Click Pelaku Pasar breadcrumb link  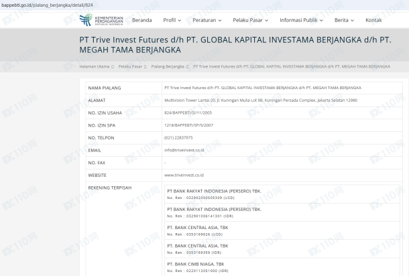(x=130, y=66)
